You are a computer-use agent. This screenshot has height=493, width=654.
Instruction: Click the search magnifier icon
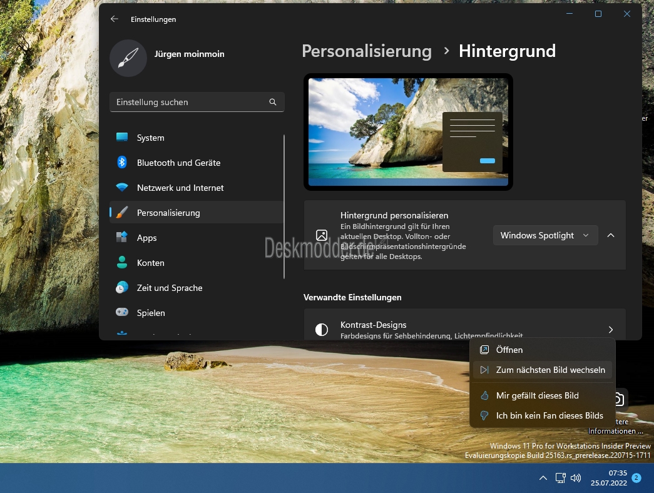click(x=273, y=102)
